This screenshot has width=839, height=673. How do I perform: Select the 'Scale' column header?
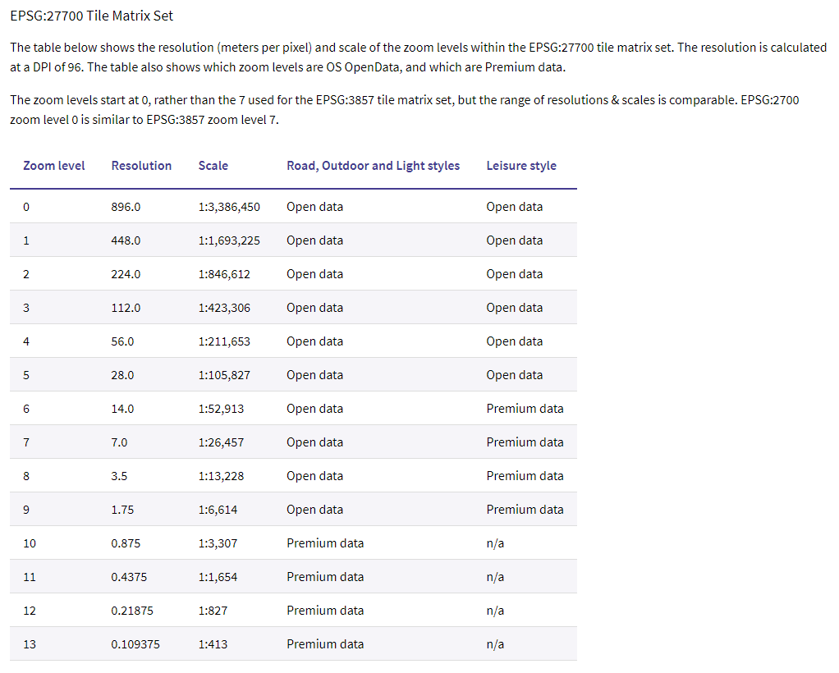tap(213, 166)
